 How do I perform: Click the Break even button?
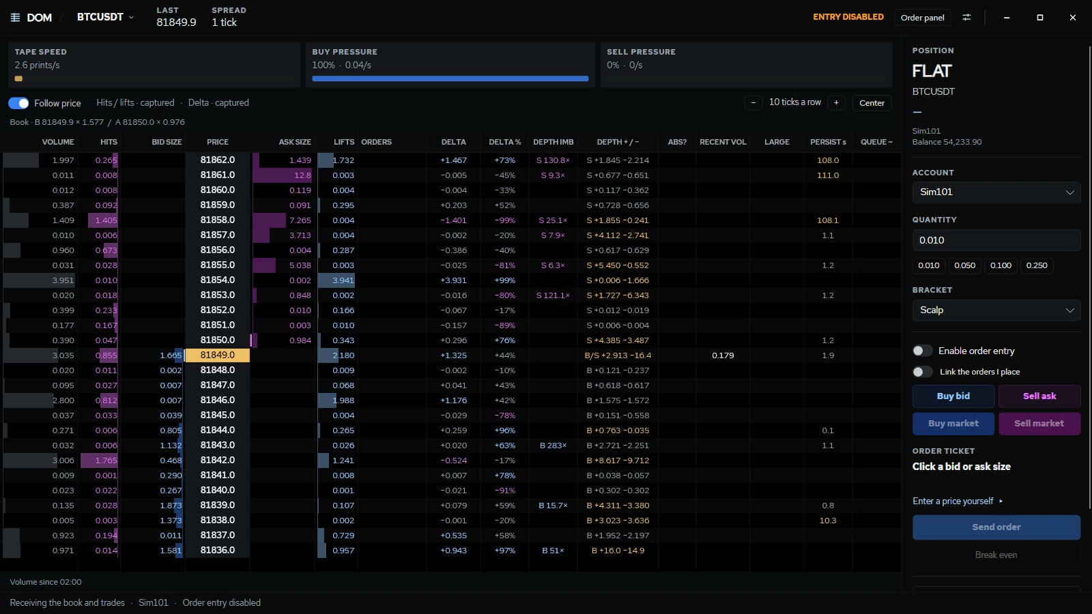point(996,555)
